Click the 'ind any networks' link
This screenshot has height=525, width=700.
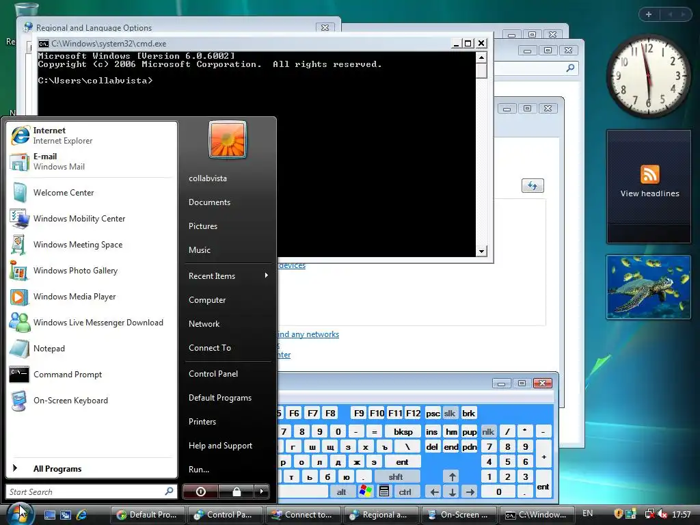click(308, 334)
